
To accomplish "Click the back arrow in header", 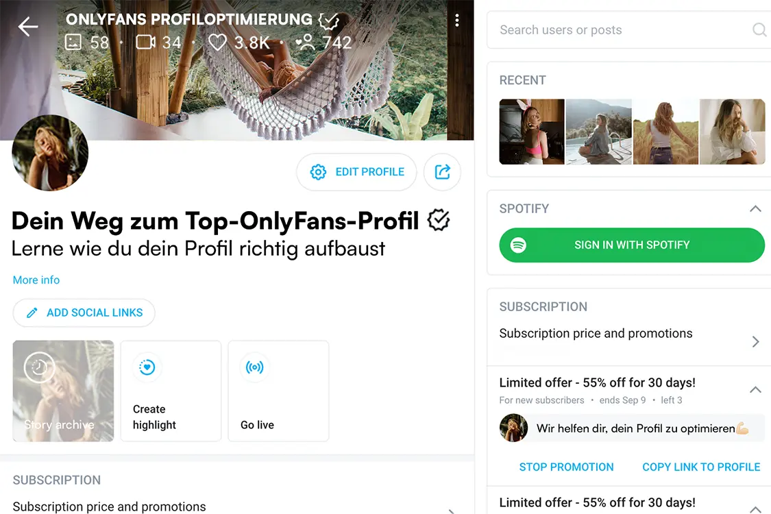I will click(28, 27).
